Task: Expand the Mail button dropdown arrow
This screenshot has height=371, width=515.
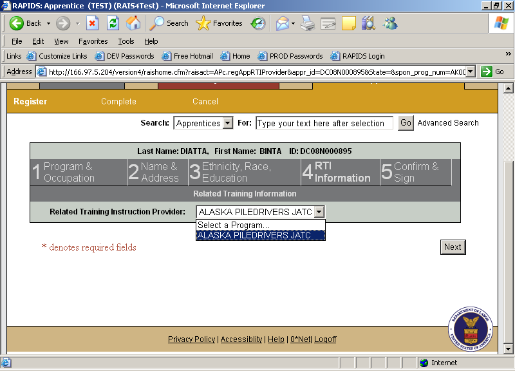Action: tap(294, 23)
